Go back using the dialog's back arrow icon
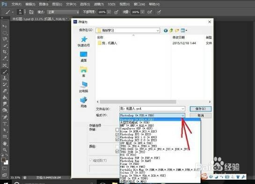Screen dimensions: 255x184 pos(166,30)
